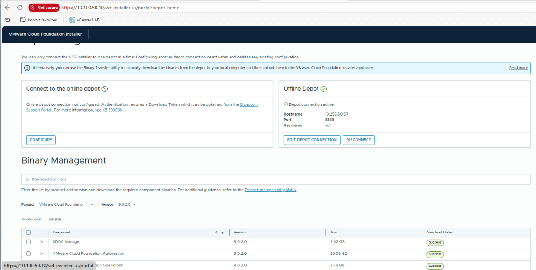Open the Product Interoperability Matrix link
Image resolution: width=536 pixels, height=270 pixels.
pos(270,190)
